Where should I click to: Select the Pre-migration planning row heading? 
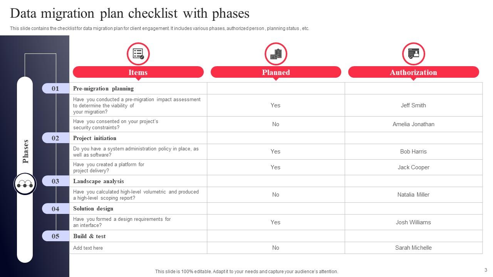(103, 88)
